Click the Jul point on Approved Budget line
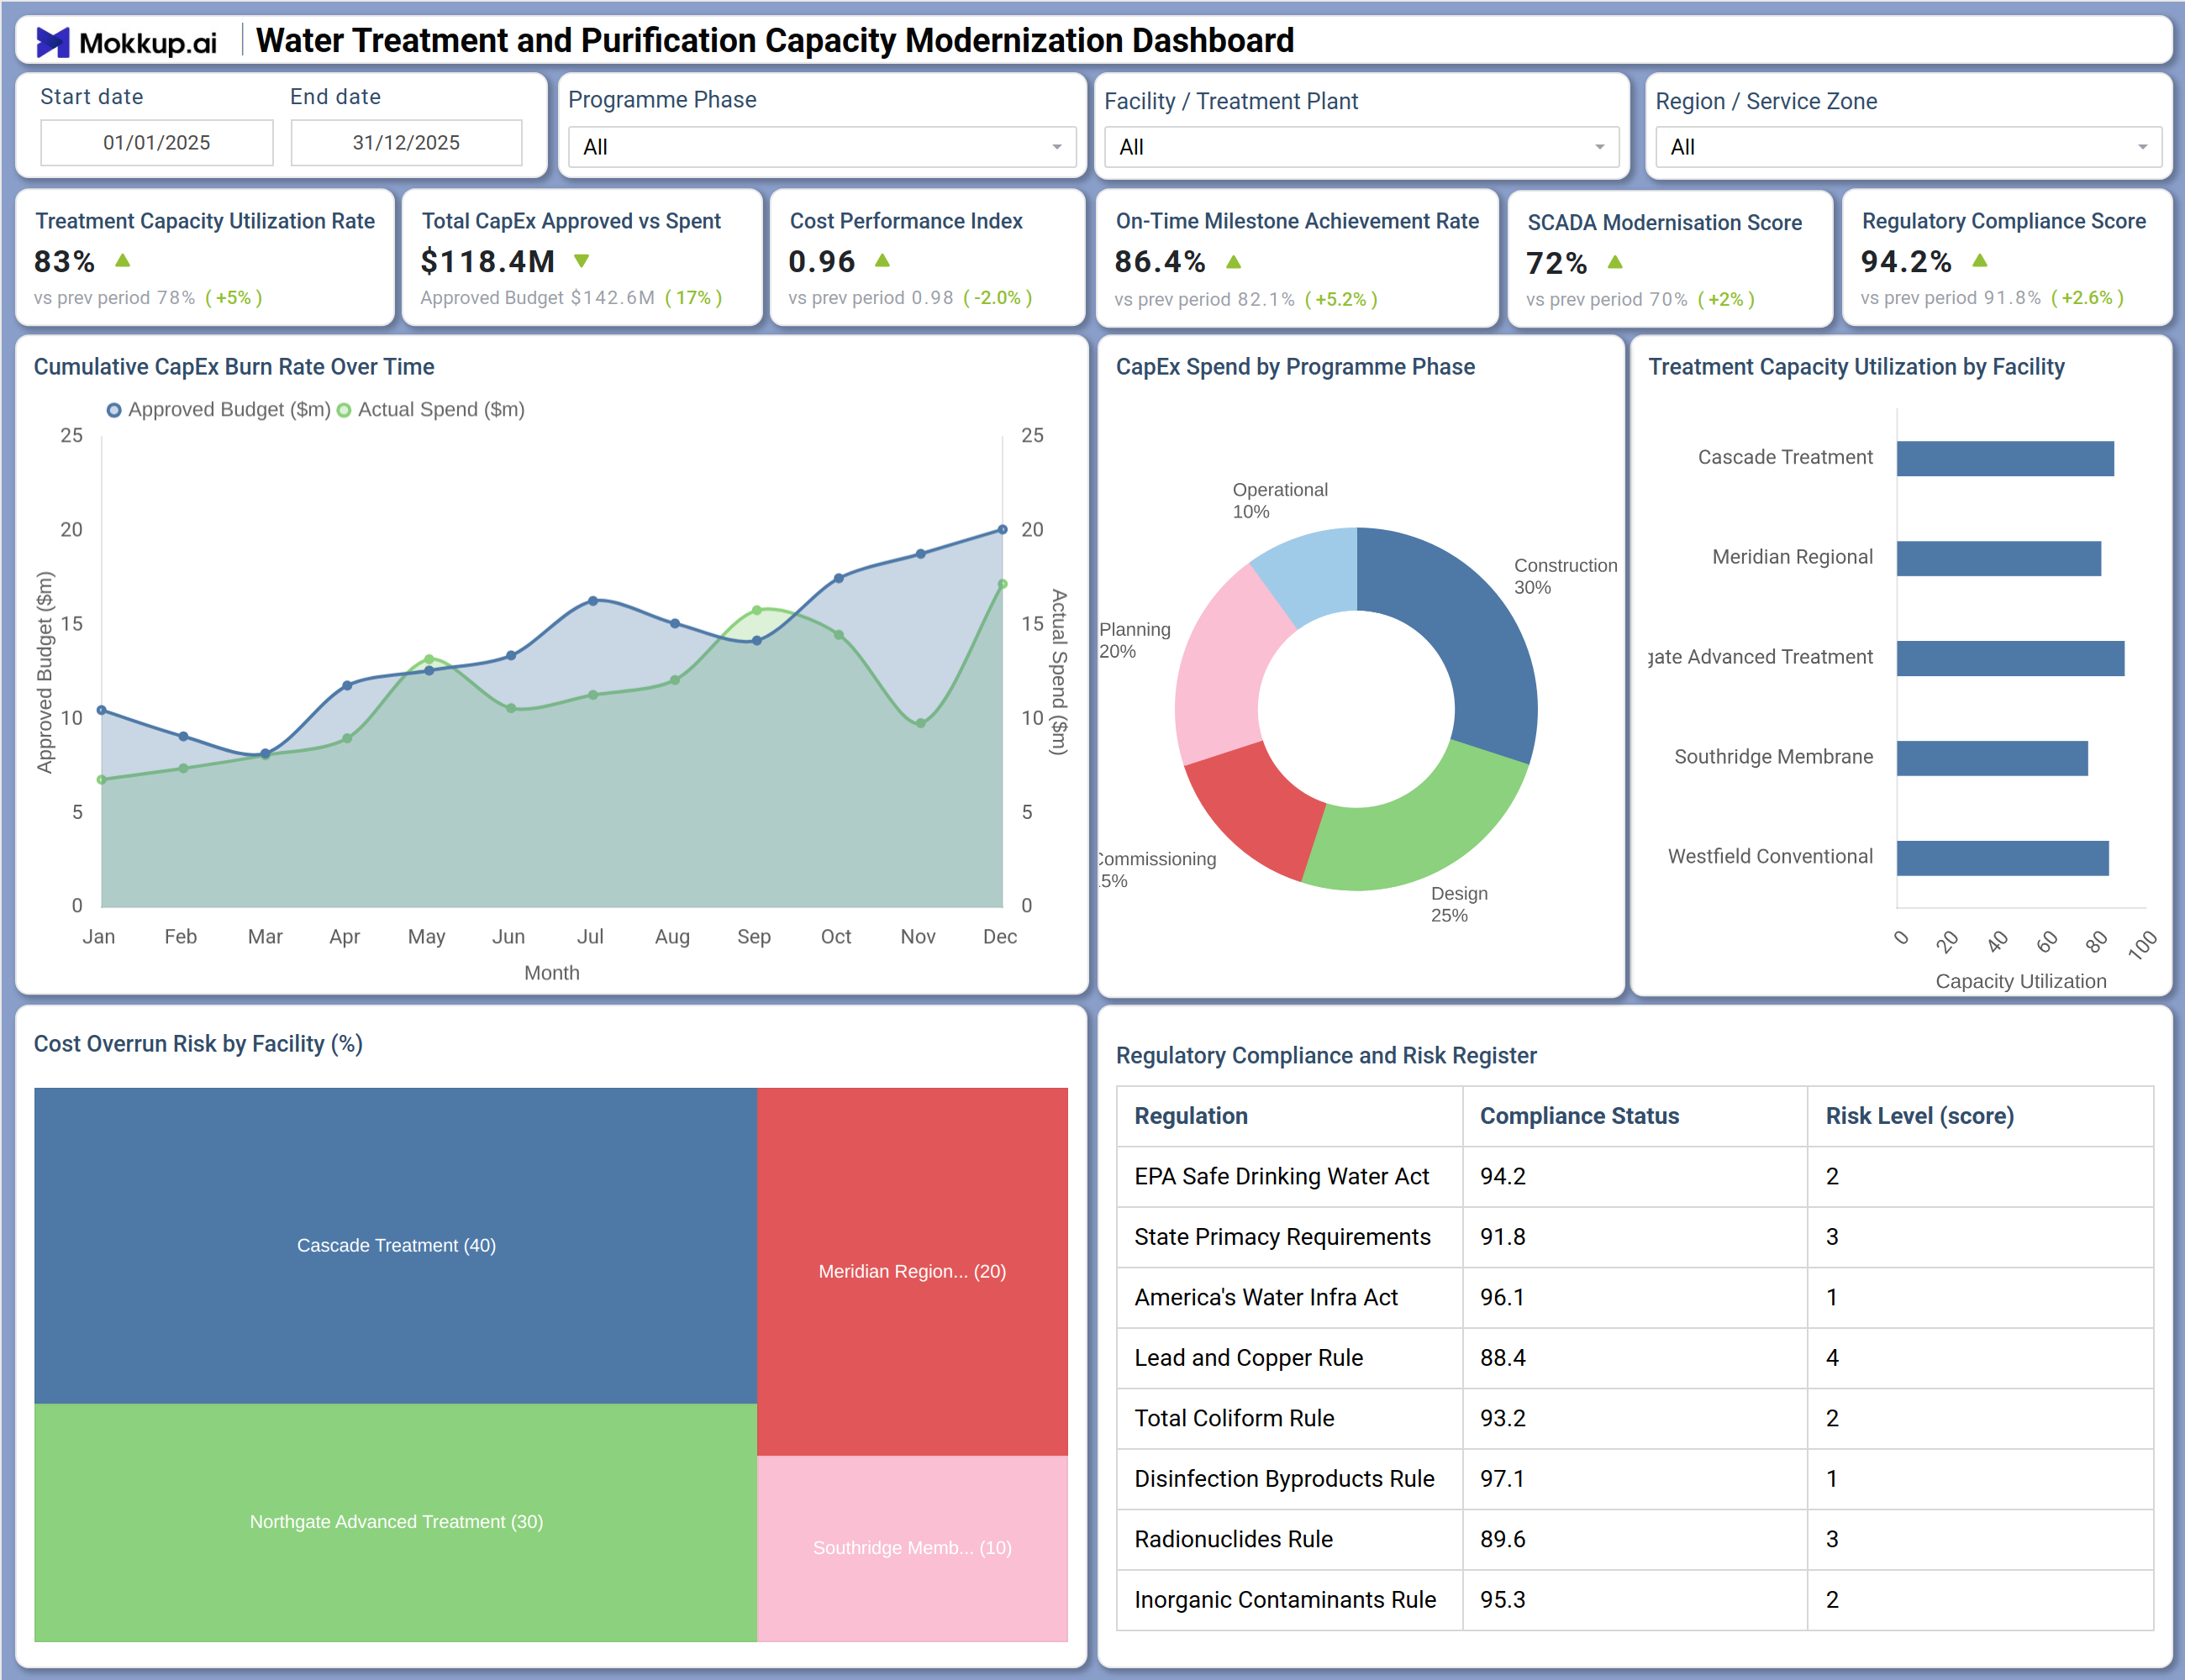The image size is (2185, 1680). pos(593,601)
